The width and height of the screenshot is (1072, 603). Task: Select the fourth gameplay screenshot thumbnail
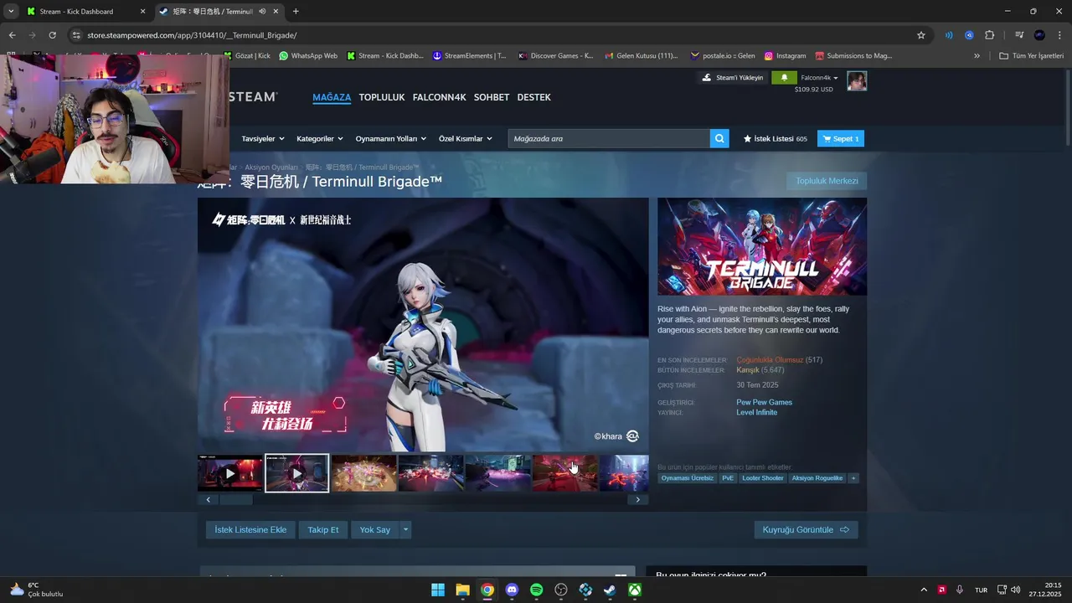point(431,473)
